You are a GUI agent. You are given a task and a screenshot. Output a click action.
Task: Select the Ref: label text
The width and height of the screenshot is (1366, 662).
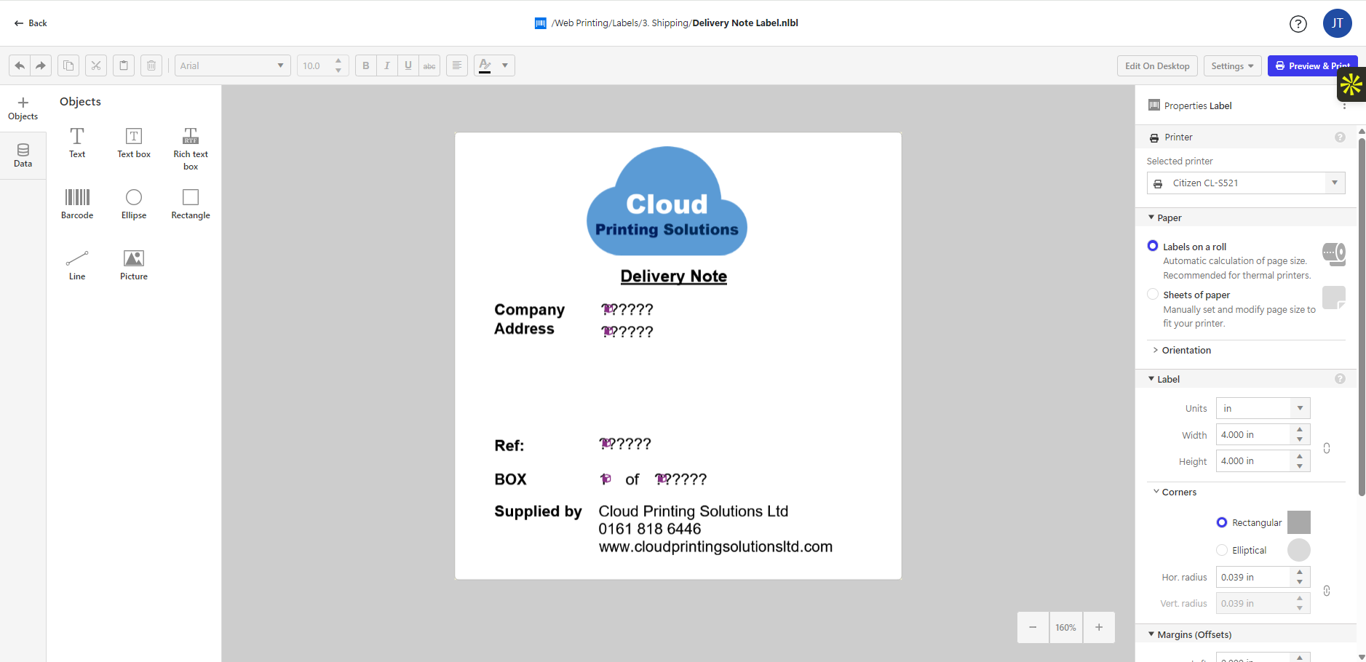click(x=509, y=445)
